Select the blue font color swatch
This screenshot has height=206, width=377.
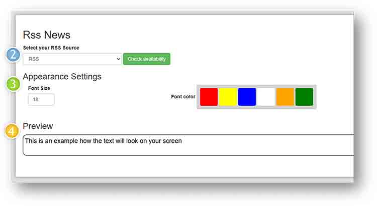(x=247, y=97)
